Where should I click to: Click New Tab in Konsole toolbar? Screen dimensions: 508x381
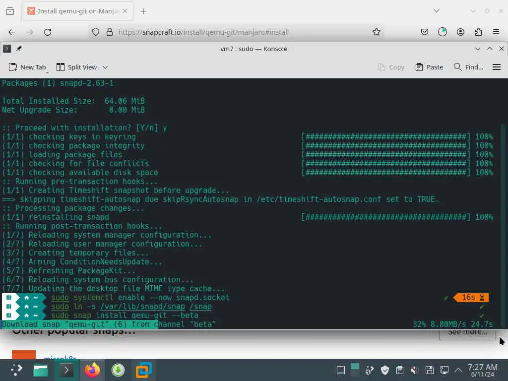tap(28, 67)
